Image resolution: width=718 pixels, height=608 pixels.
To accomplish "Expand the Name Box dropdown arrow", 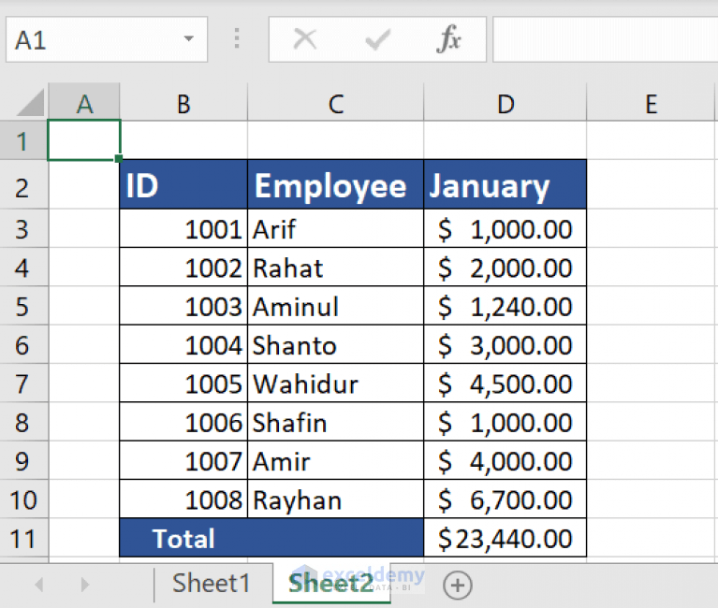I will pyautogui.click(x=189, y=39).
